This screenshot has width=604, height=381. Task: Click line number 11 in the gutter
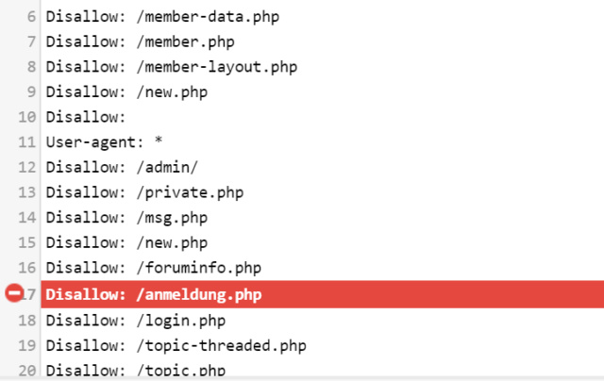click(x=27, y=142)
